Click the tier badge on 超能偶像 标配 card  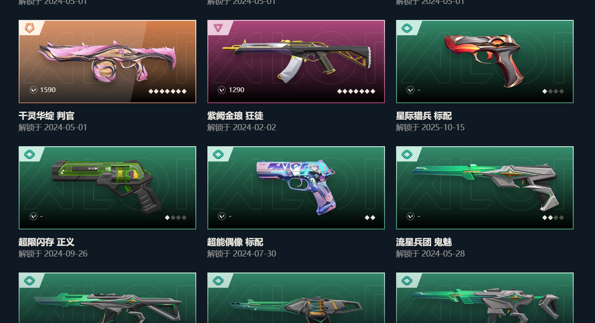coord(218,154)
